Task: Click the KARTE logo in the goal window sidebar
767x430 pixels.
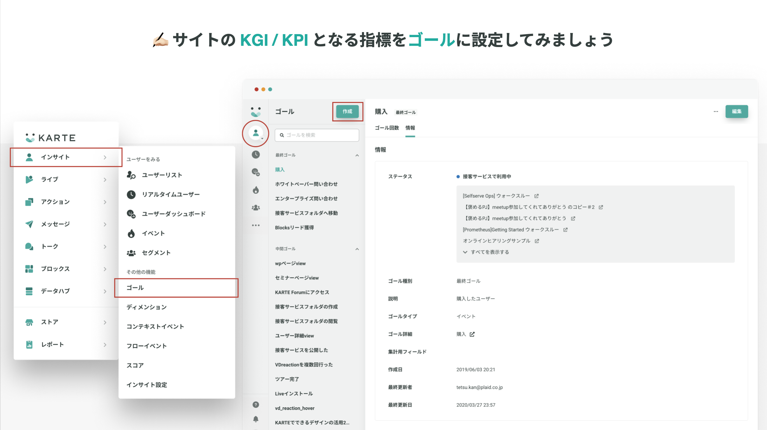Action: pos(256,112)
